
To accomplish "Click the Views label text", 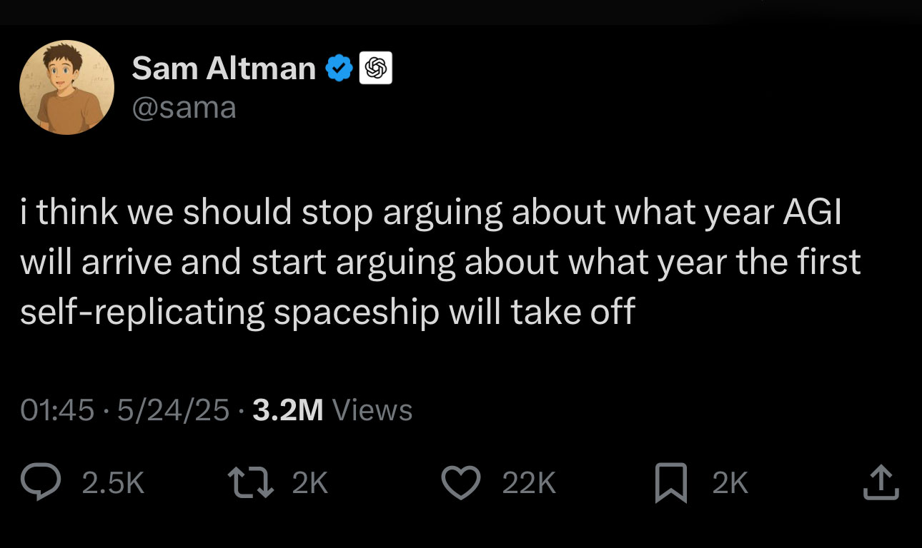I will click(x=372, y=410).
